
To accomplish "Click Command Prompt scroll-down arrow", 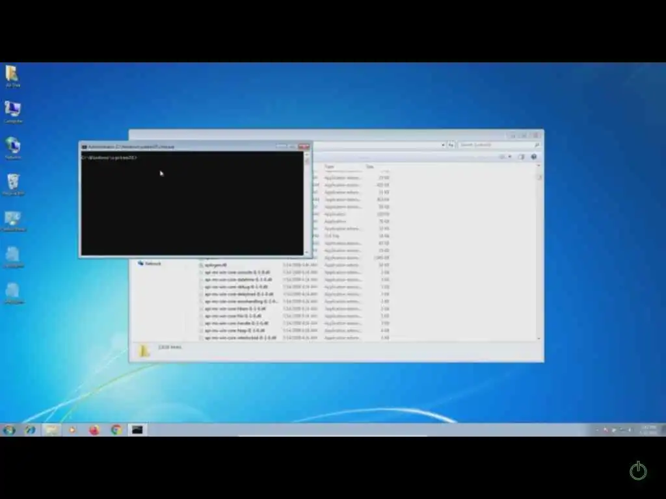I will [x=307, y=252].
